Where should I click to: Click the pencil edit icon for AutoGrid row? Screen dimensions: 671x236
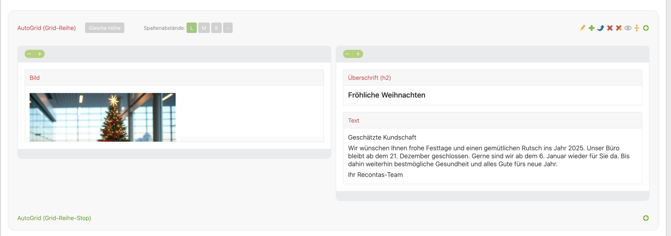point(582,28)
